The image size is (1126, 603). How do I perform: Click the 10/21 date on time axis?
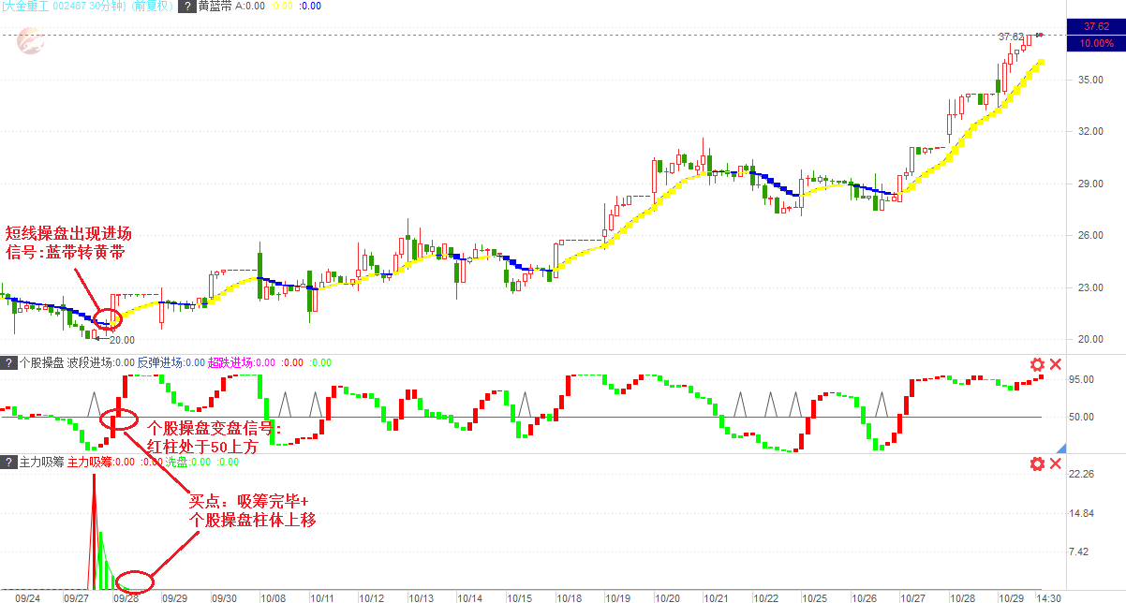717,596
